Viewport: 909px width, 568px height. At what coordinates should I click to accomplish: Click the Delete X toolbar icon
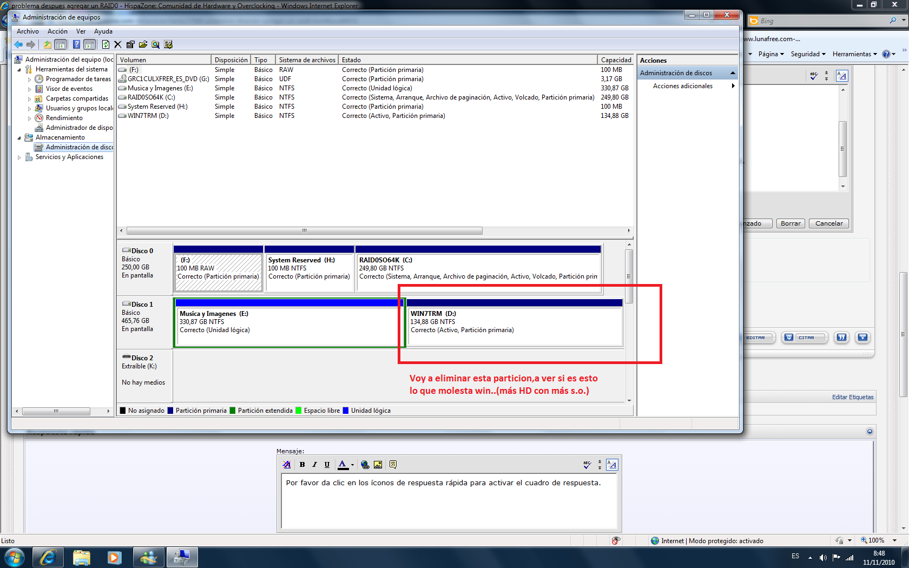pos(117,44)
